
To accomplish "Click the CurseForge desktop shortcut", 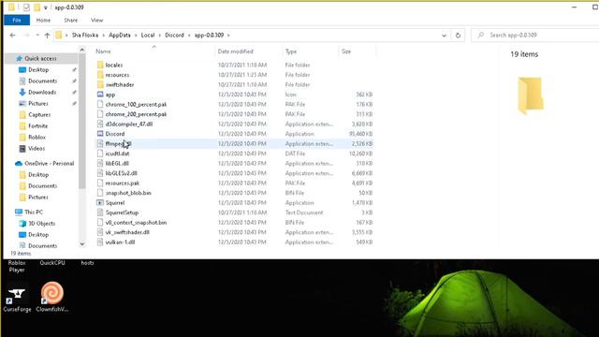I will coord(17,298).
